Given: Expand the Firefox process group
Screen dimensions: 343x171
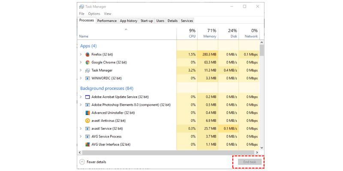Looking at the screenshot, I should tap(81, 54).
